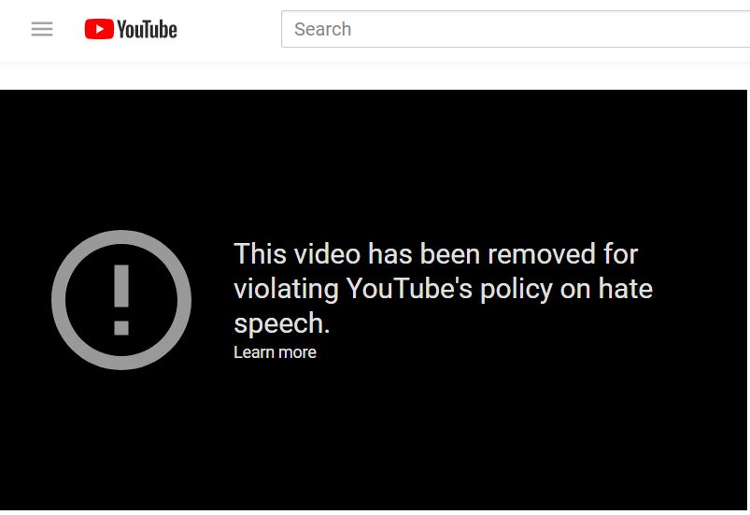Click the exclamation mark inside the circle
750x515 pixels.
[121, 300]
